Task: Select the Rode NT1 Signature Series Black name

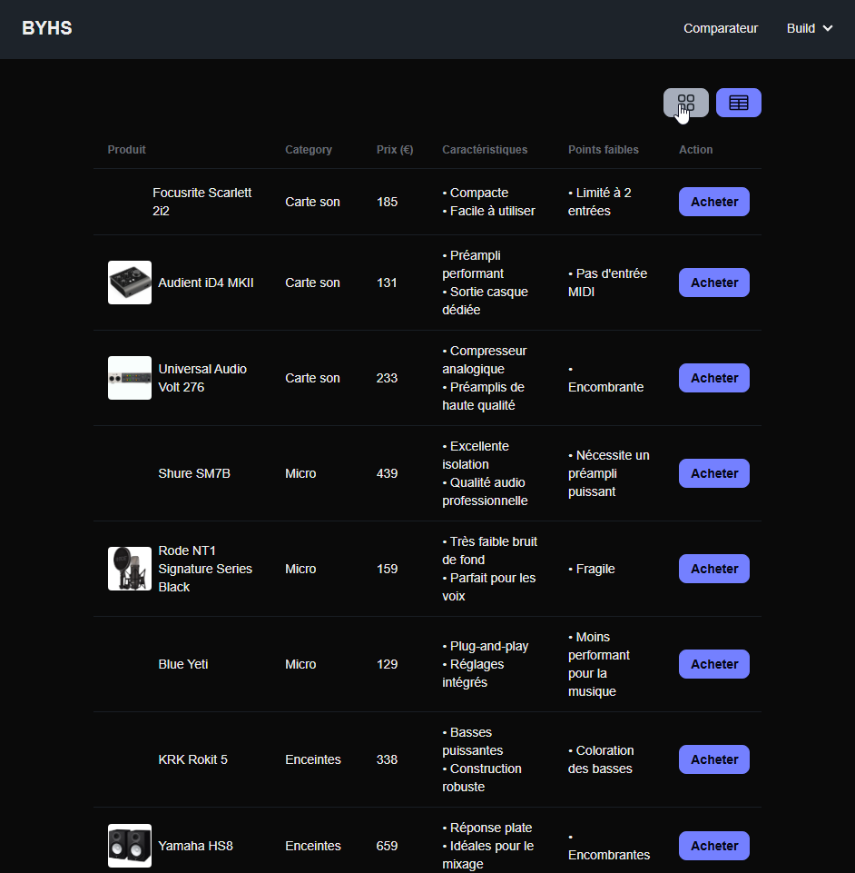Action: pos(205,569)
